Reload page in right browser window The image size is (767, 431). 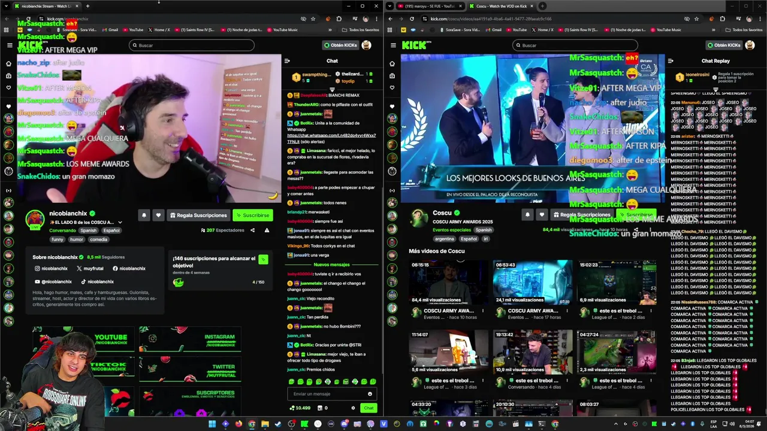pyautogui.click(x=412, y=19)
